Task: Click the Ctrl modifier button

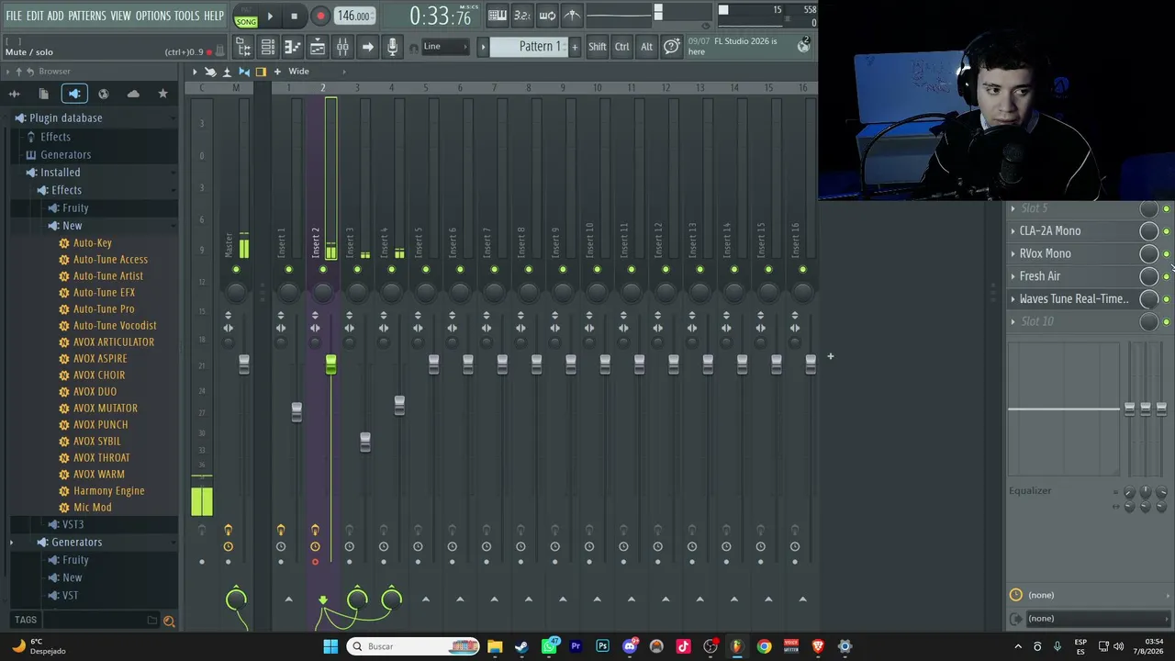Action: coord(622,47)
